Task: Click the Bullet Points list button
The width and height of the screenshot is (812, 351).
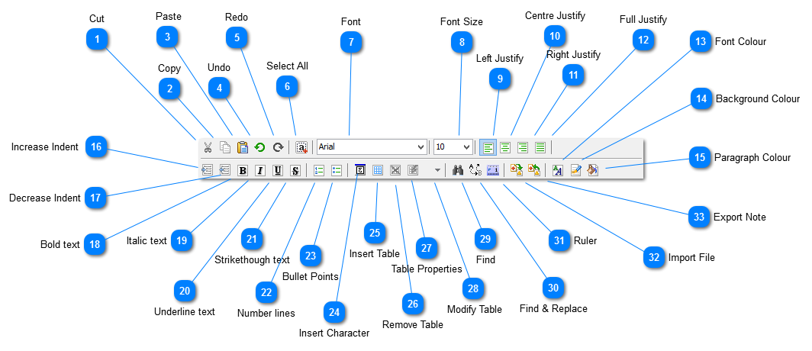Action: pos(337,170)
